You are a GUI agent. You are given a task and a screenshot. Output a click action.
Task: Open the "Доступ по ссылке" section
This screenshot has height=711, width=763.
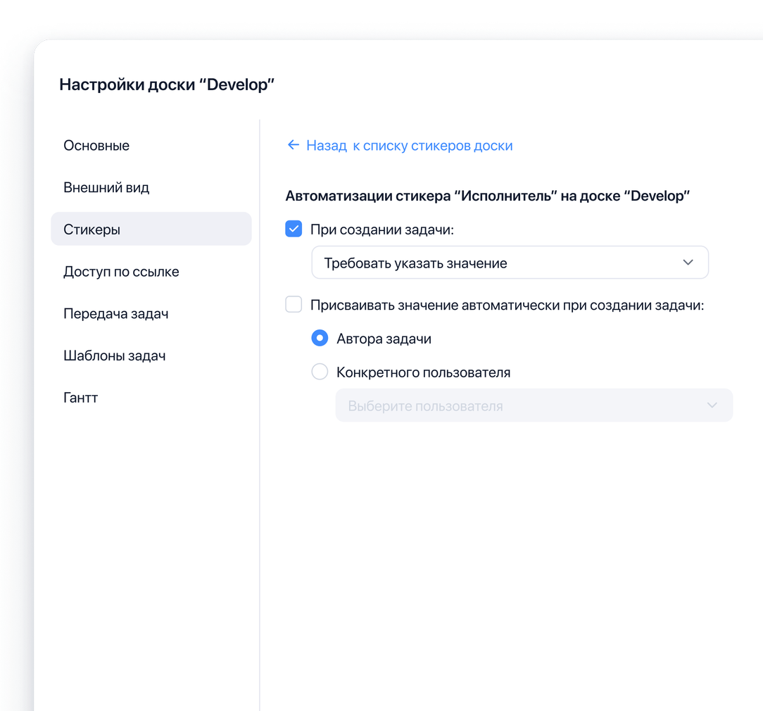point(122,271)
